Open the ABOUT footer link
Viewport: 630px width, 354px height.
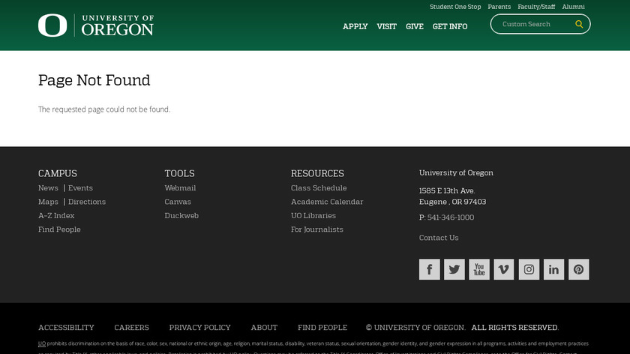click(264, 328)
